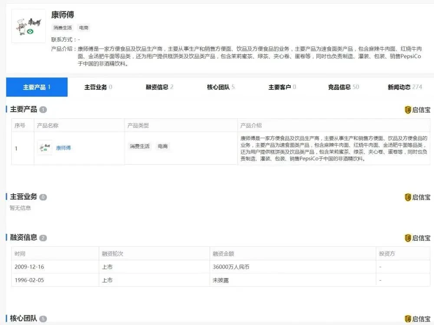
Task: Click the 主要产品 section heading
Action: tap(23, 109)
